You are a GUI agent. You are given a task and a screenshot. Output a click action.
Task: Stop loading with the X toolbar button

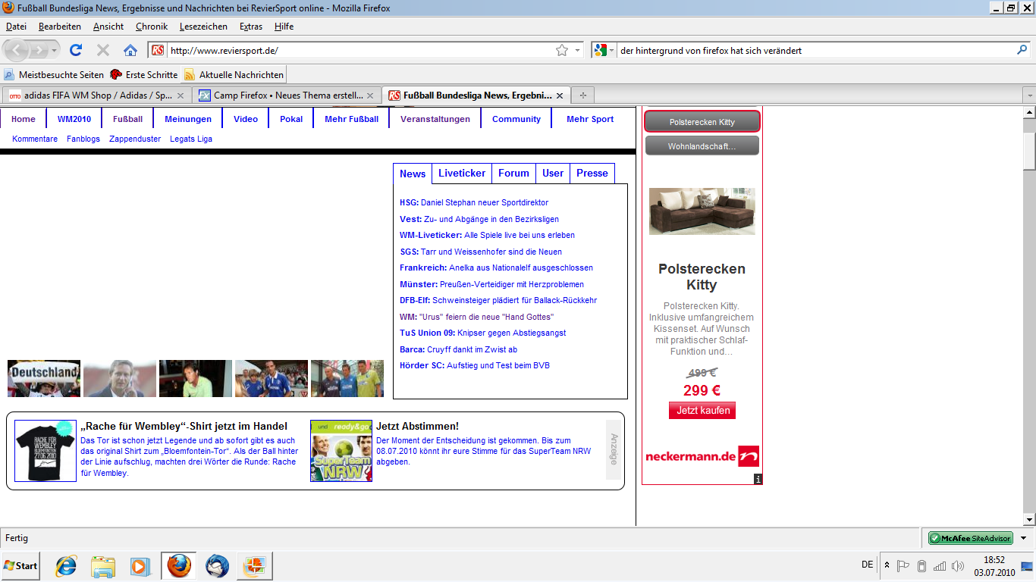[103, 50]
